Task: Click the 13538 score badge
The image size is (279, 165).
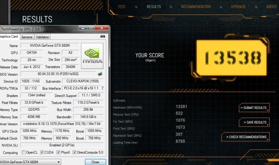Action: pyautogui.click(x=232, y=58)
